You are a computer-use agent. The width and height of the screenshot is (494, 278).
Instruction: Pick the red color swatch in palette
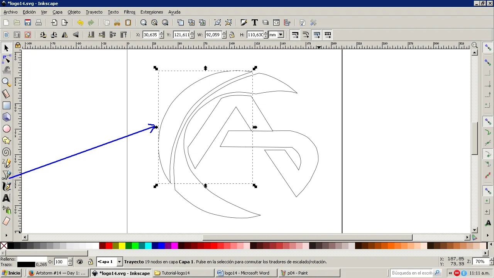coord(109,246)
